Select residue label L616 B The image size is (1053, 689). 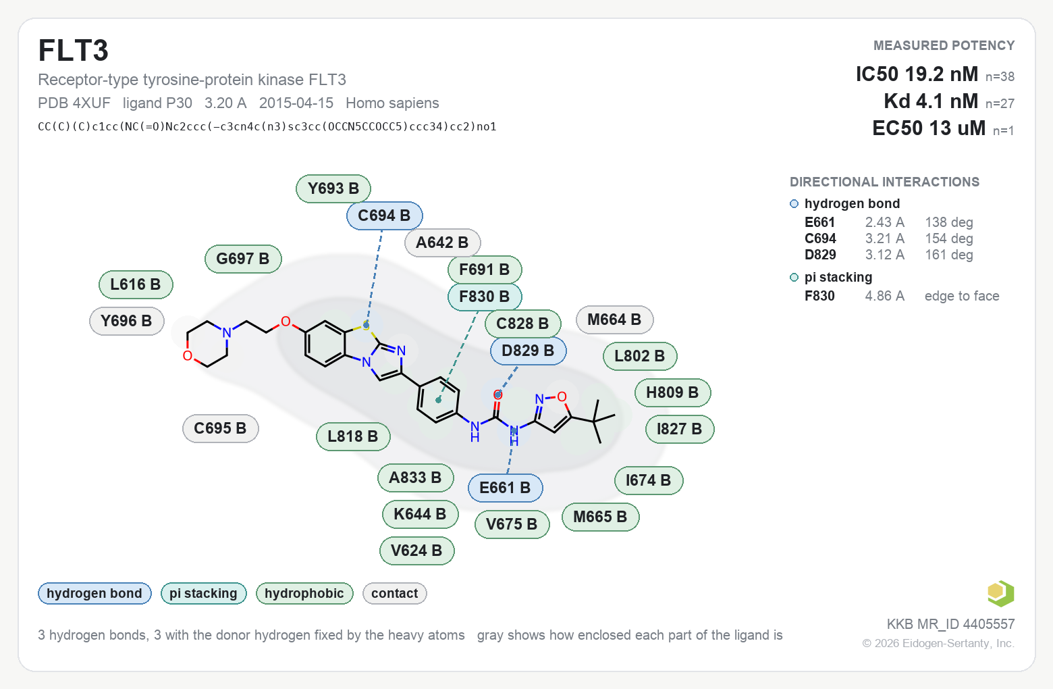136,284
